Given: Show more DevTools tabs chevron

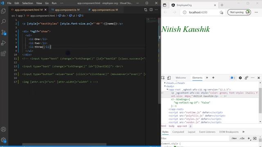Looking at the screenshot, I should [x=207, y=78].
